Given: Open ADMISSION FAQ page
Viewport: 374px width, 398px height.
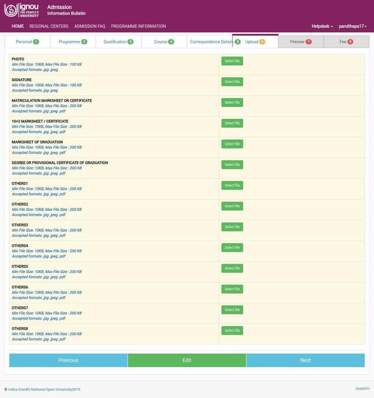Looking at the screenshot, I should click(90, 26).
